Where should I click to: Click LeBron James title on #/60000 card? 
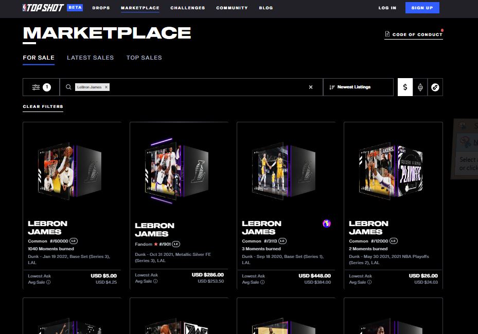[47, 228]
